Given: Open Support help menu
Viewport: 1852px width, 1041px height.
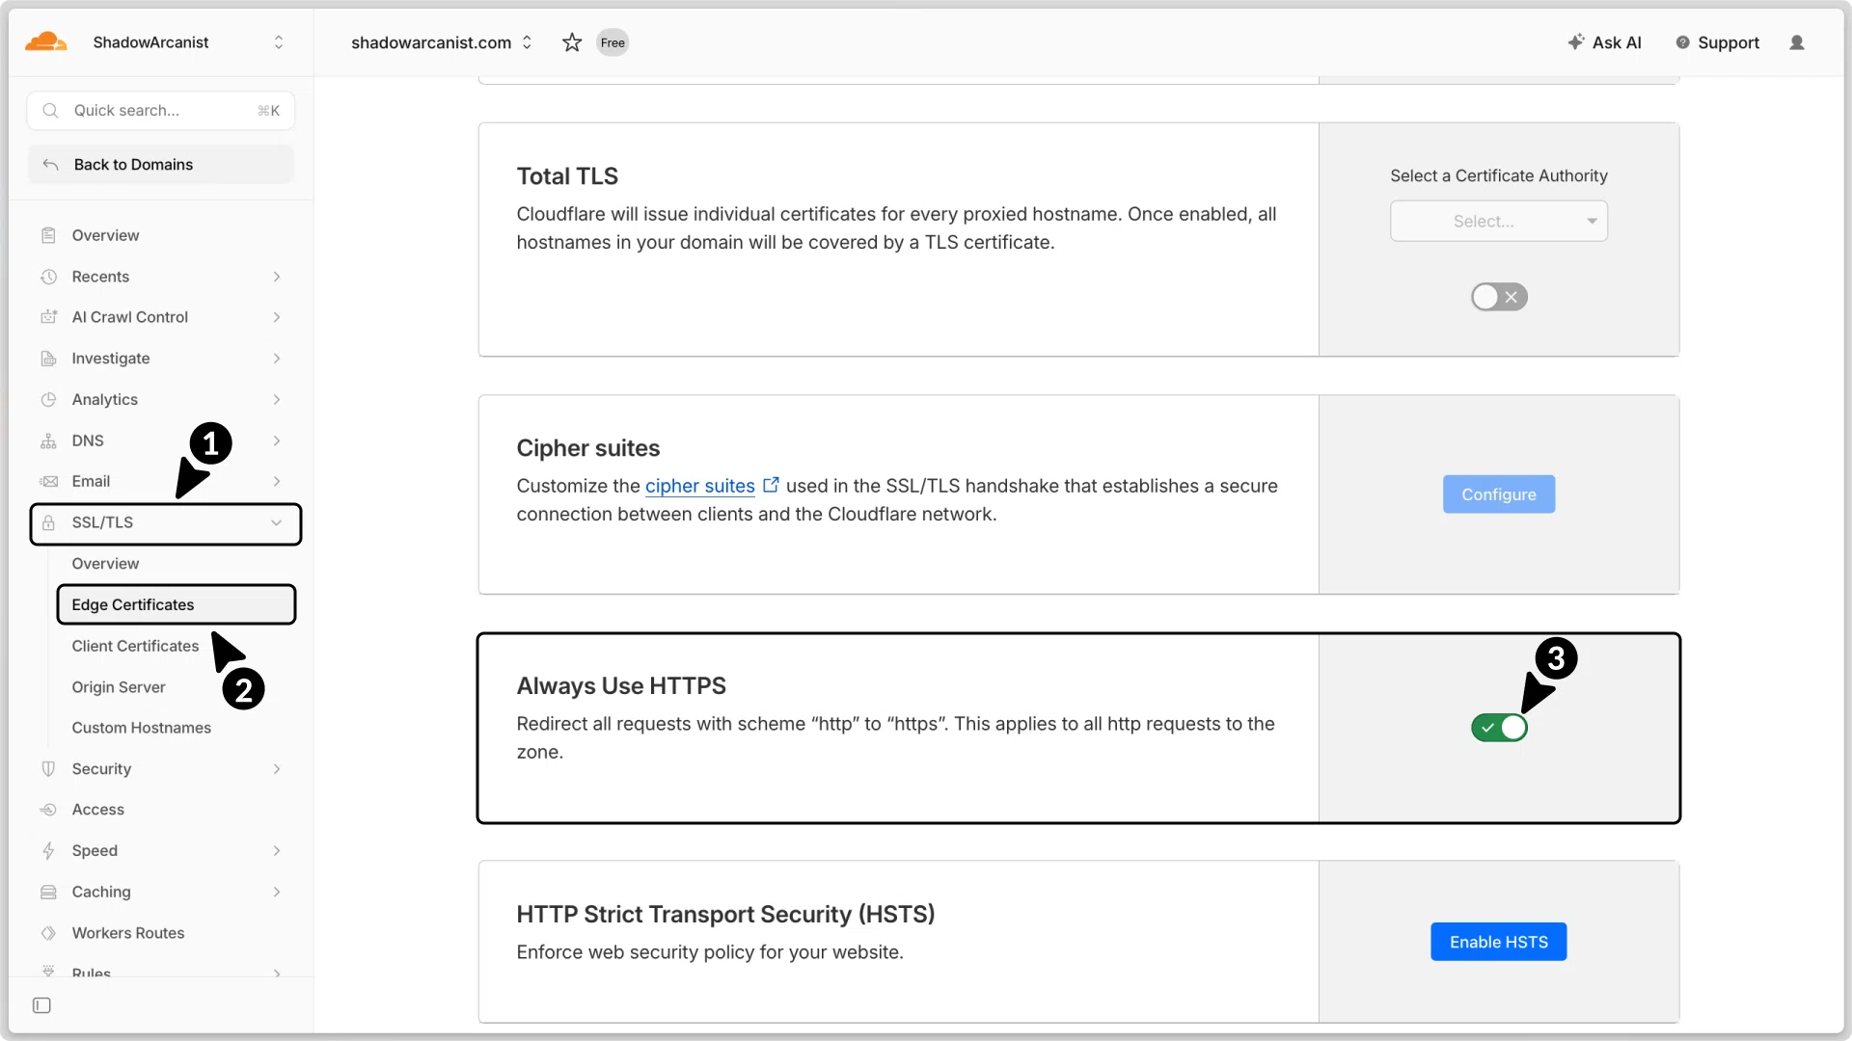Looking at the screenshot, I should click(1717, 42).
